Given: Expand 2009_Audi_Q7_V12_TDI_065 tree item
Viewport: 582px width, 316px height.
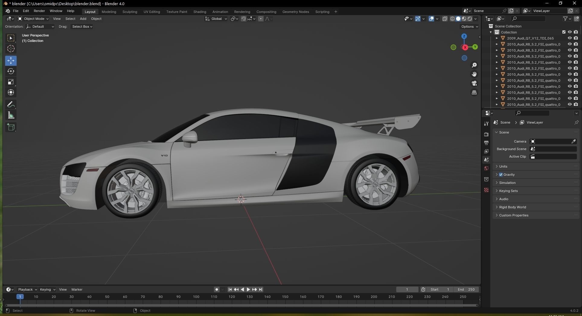Looking at the screenshot, I should [x=497, y=38].
